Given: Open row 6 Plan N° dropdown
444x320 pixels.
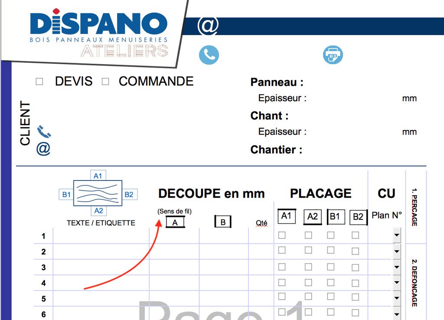Looking at the screenshot, I should [x=397, y=314].
